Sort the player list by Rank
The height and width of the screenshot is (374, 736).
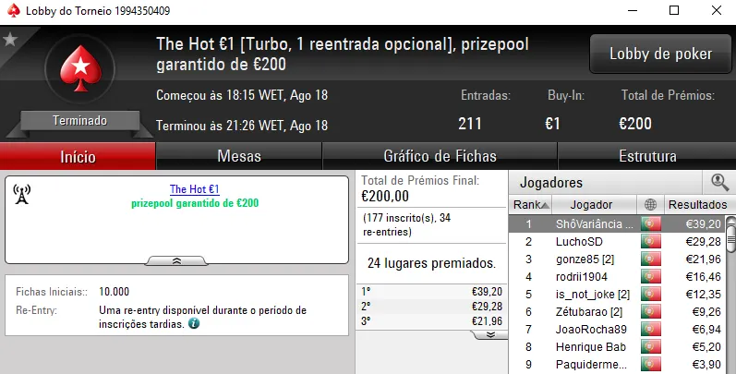(x=530, y=204)
